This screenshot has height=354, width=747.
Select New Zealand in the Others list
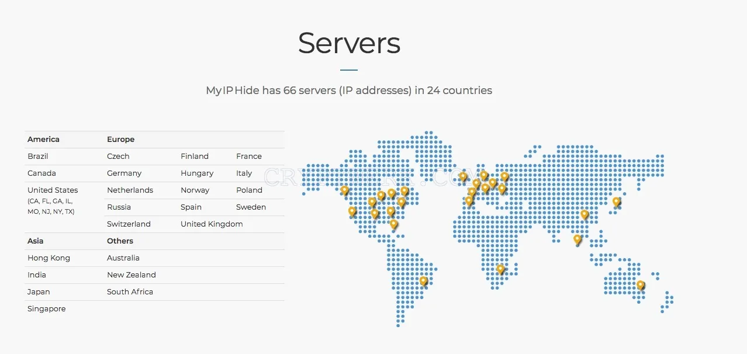point(132,275)
